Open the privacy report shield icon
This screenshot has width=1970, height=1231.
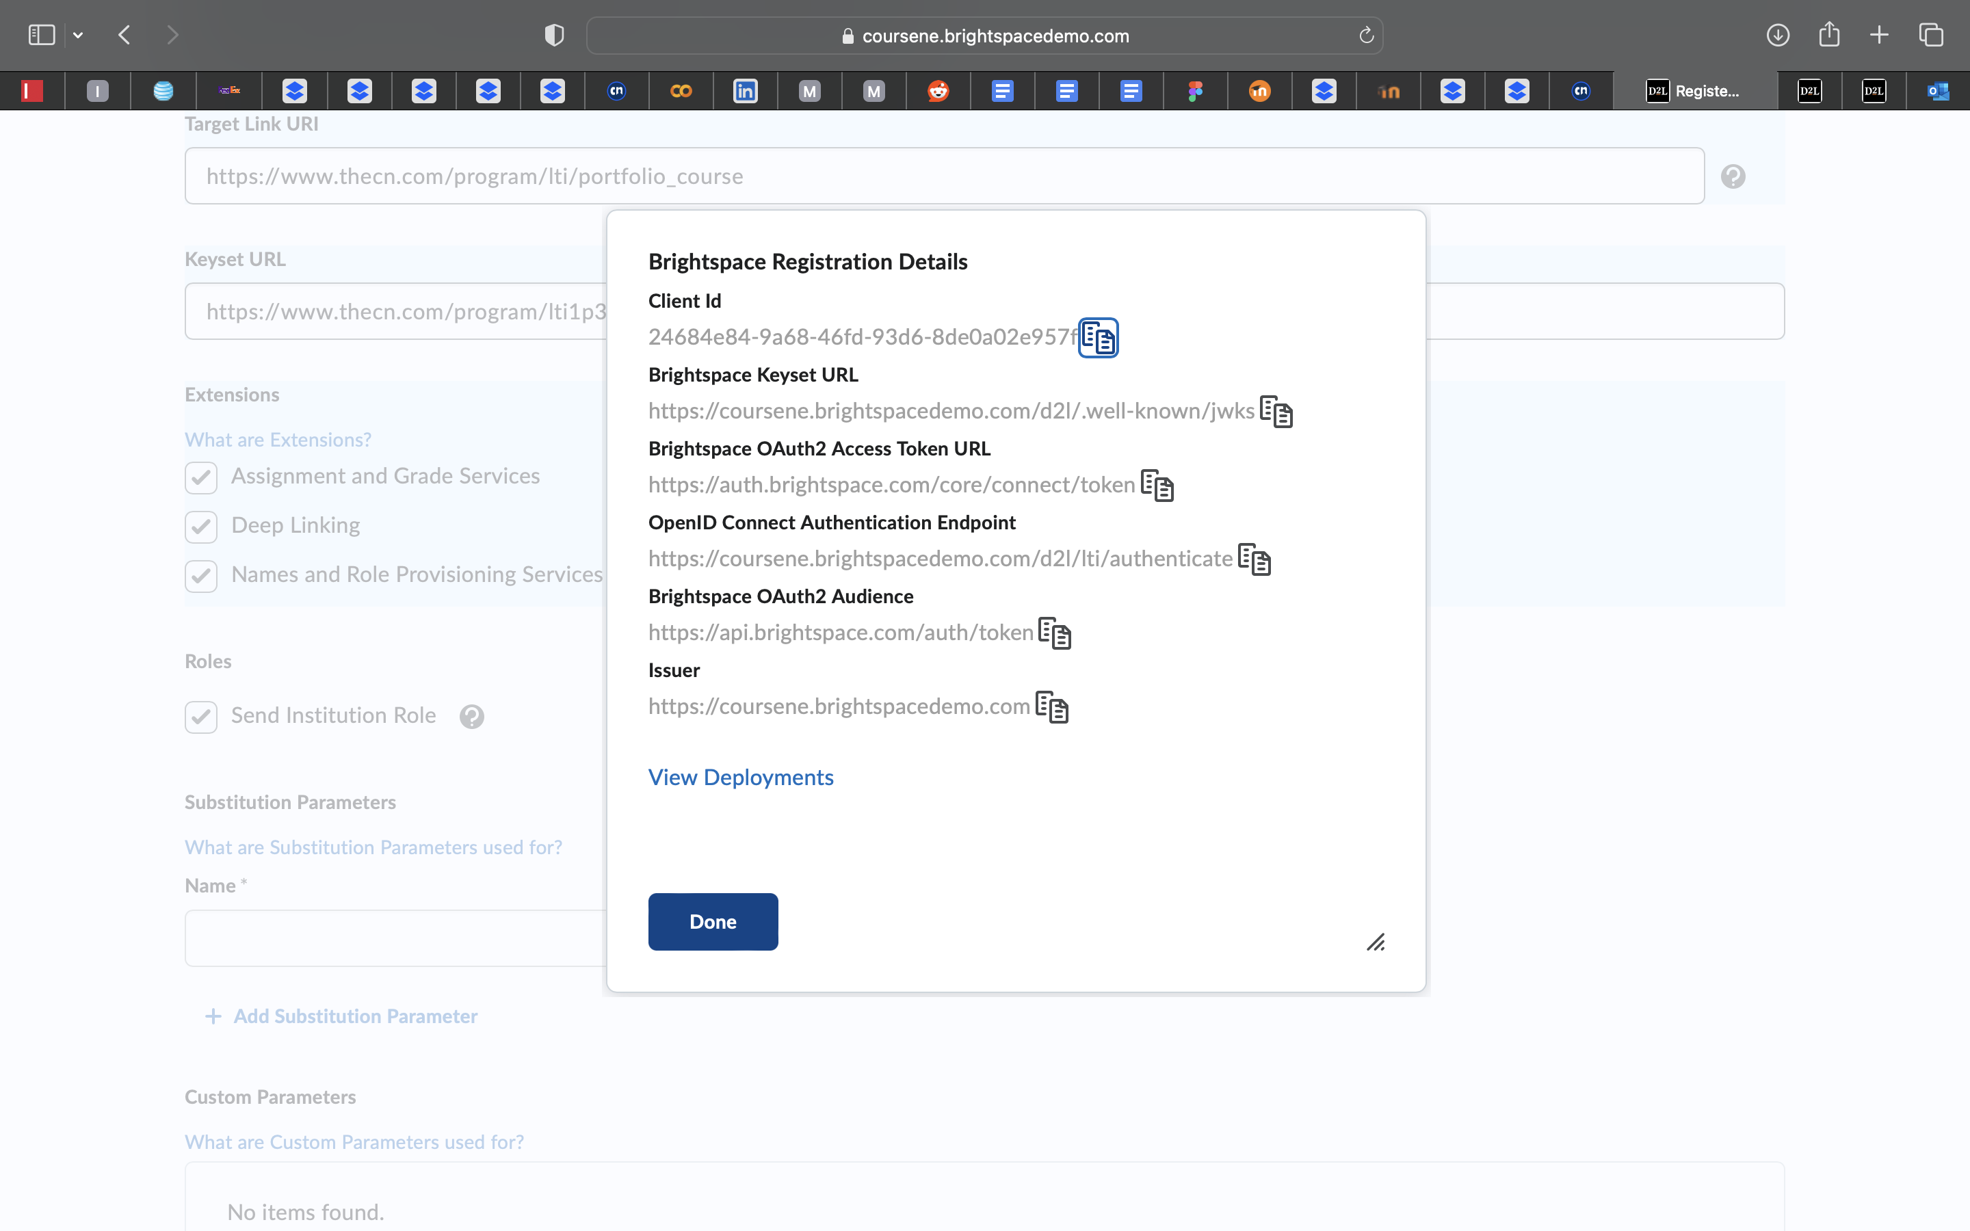click(554, 35)
